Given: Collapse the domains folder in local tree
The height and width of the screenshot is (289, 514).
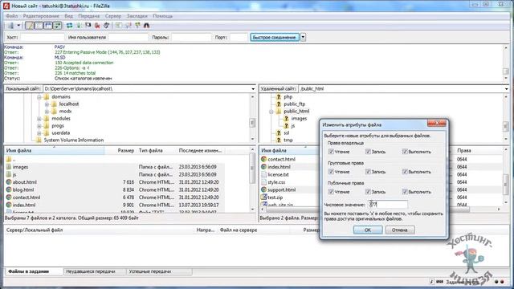Looking at the screenshot, I should click(39, 97).
